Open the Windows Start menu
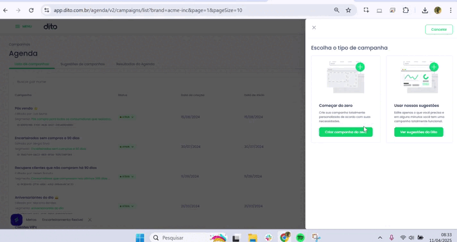Viewport: 457px width, 242px height. point(140,238)
